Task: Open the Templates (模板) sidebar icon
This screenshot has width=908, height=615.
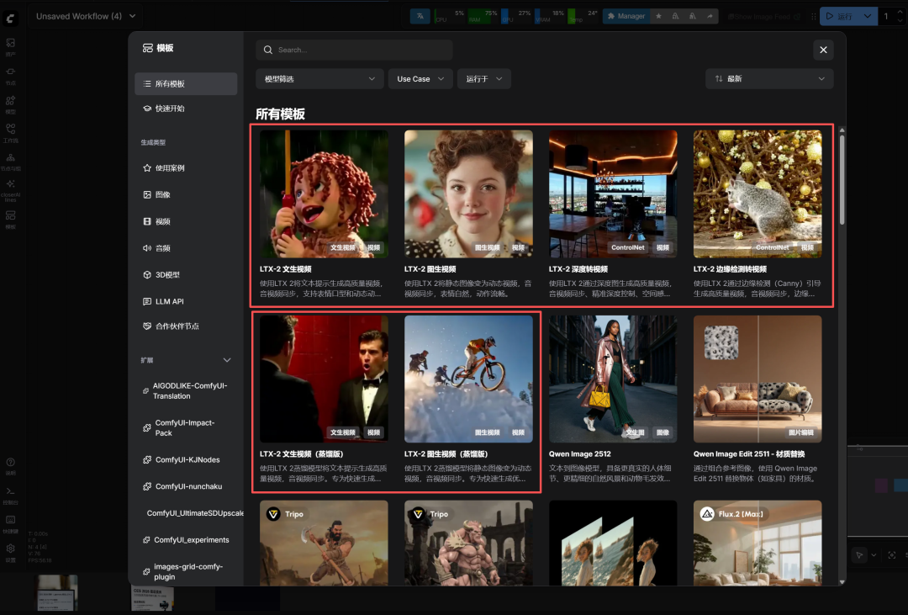Action: pos(10,219)
